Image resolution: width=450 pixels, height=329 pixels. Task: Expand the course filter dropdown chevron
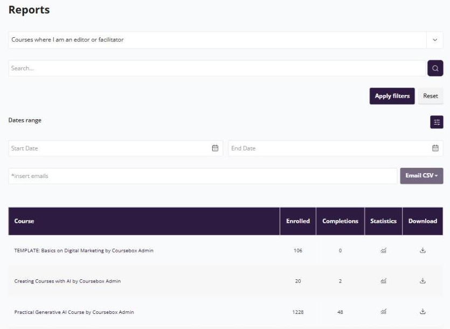point(435,40)
